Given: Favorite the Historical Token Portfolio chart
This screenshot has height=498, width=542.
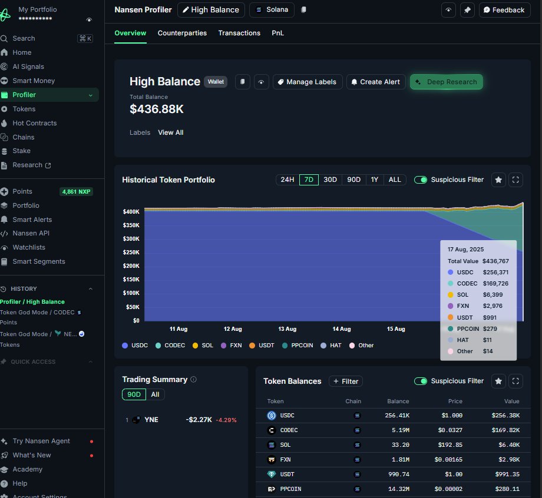Looking at the screenshot, I should 498,180.
